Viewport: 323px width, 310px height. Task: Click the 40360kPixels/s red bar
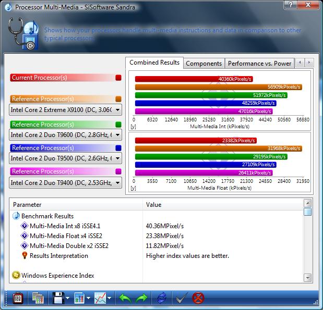pyautogui.click(x=194, y=79)
